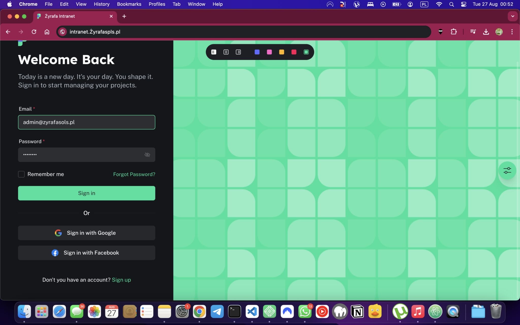Check the Remember me checkbox
This screenshot has height=325, width=520.
[21, 174]
